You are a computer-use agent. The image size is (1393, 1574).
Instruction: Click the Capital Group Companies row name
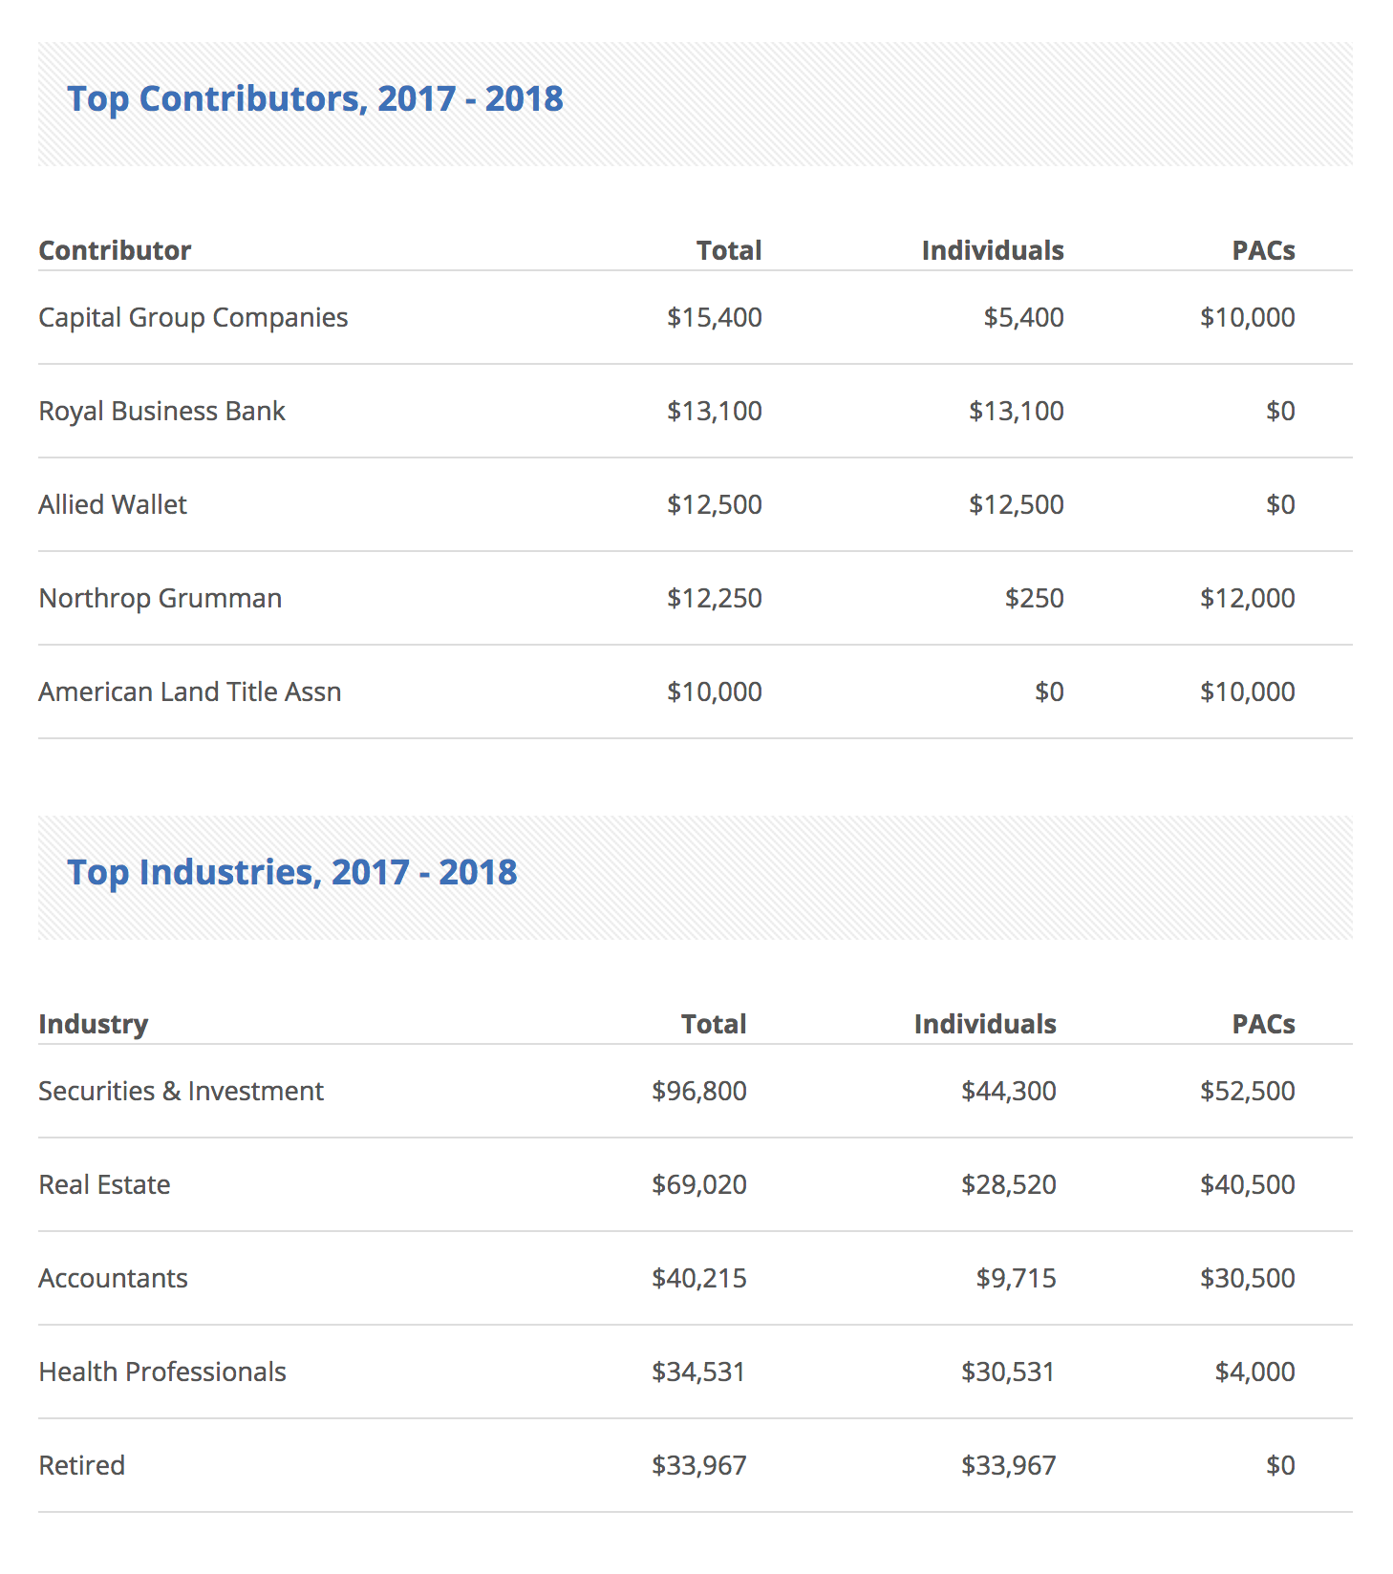pyautogui.click(x=193, y=318)
